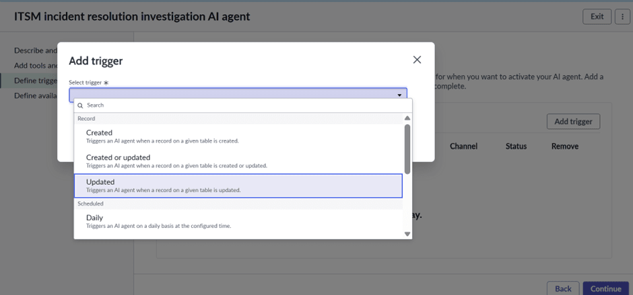Open the three-dot more options menu
Viewport: 633px width, 295px height.
[x=622, y=17]
